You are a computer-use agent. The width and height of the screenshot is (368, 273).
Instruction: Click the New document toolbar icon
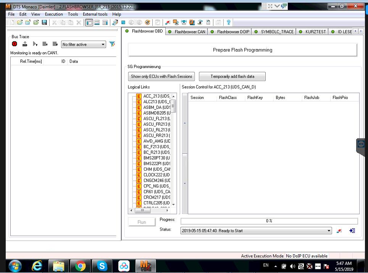11,23
